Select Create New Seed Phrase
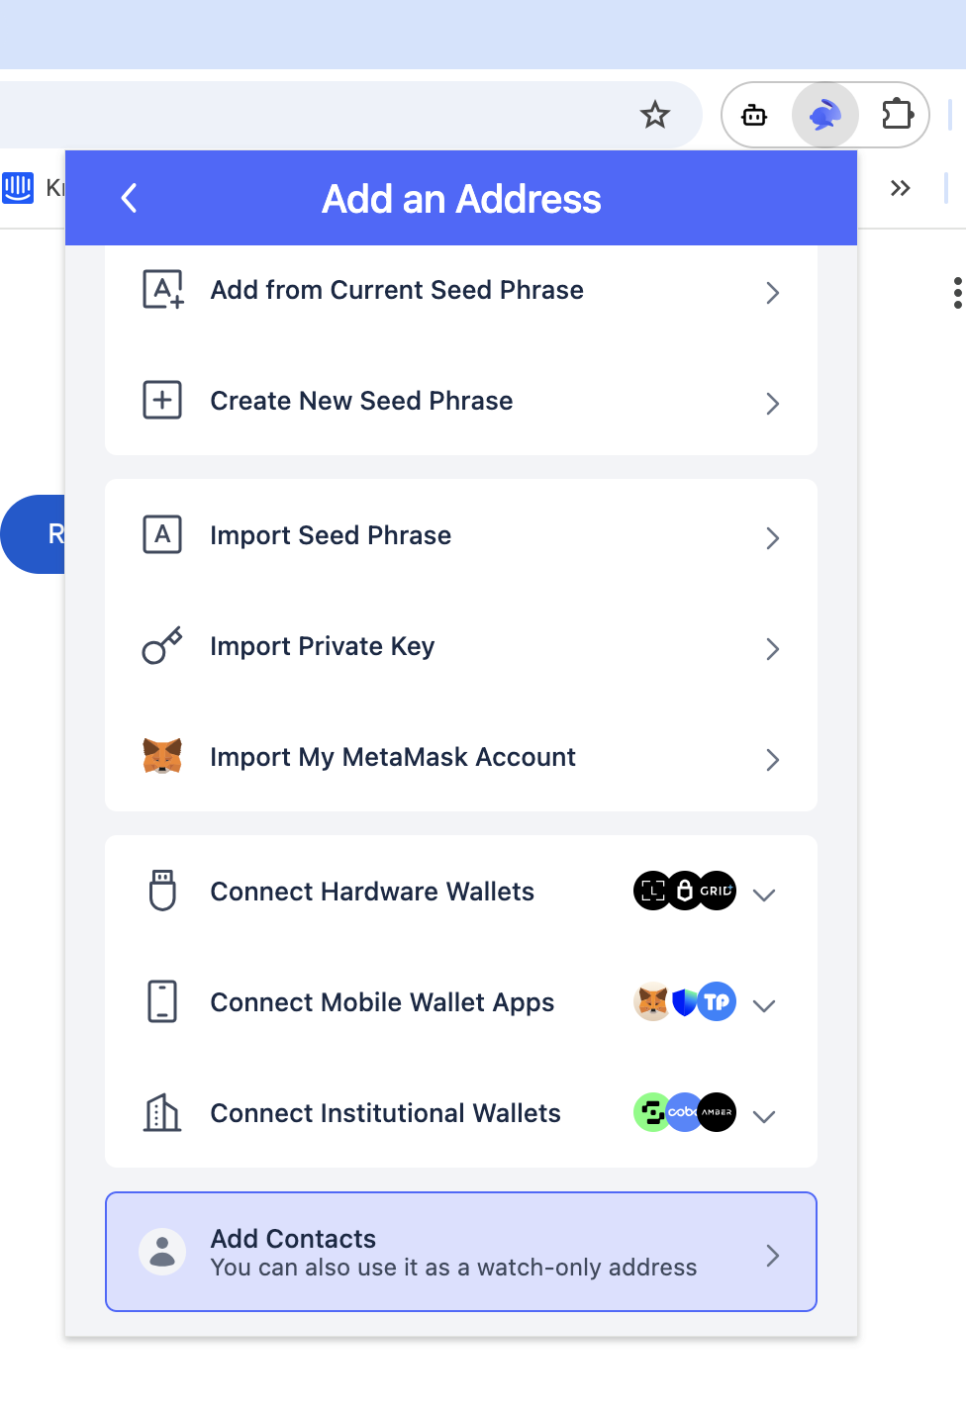Screen dimensions: 966x1413 [461, 401]
